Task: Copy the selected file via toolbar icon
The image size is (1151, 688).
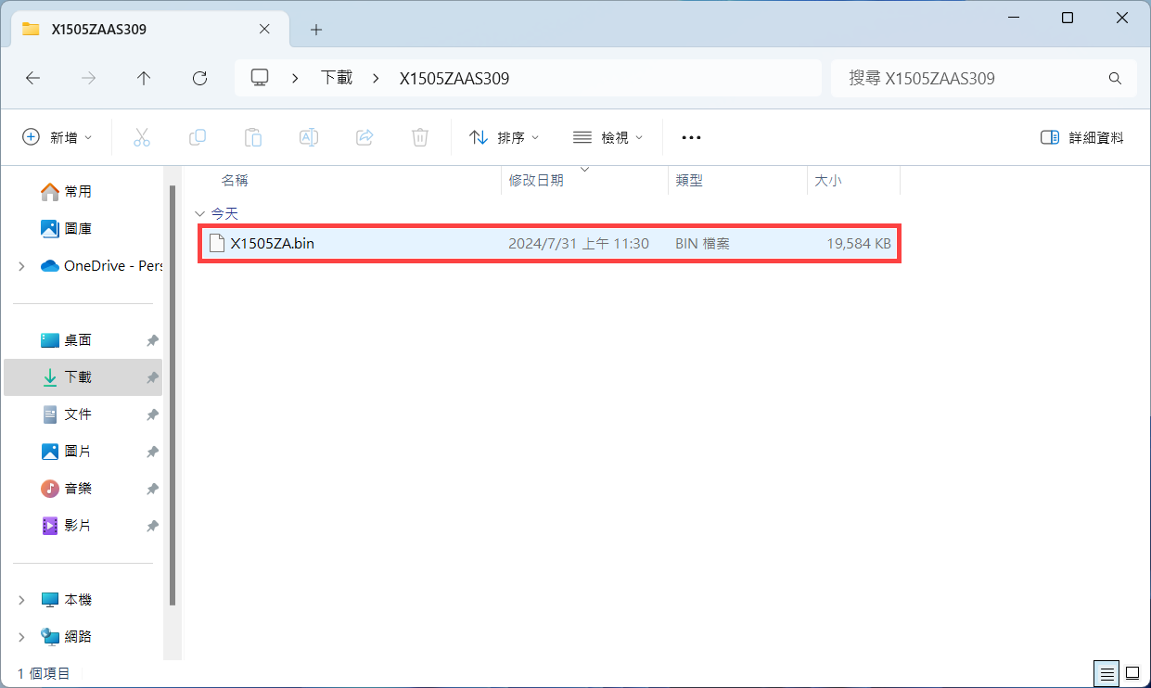Action: coord(197,136)
